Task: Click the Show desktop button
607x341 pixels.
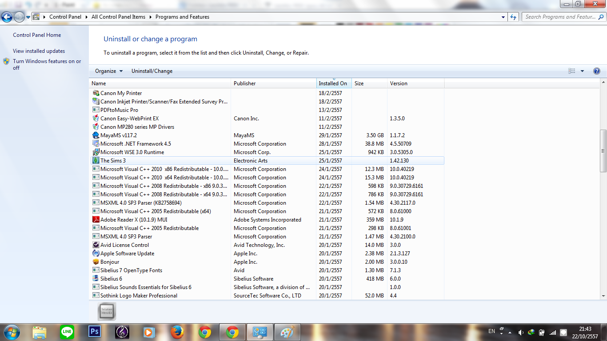Action: 604,332
